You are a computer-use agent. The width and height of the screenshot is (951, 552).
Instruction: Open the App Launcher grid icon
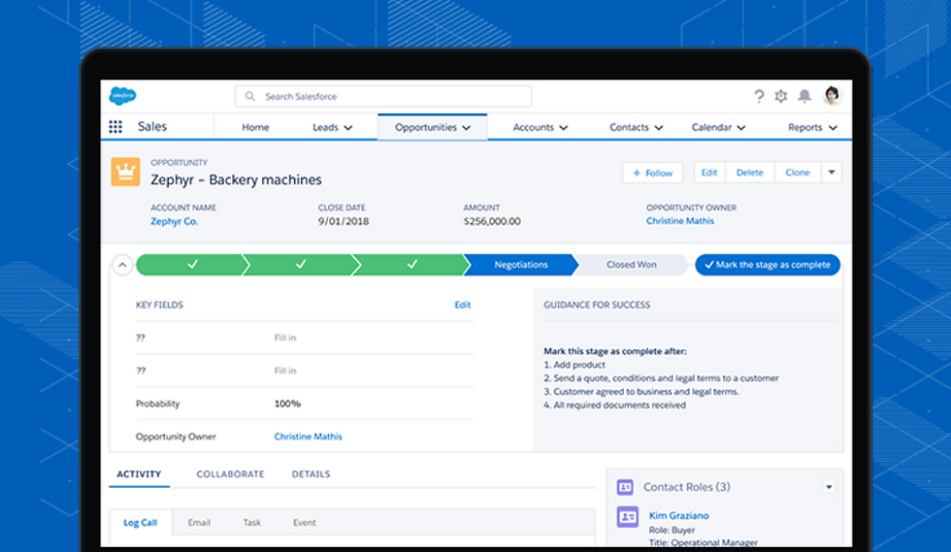tap(115, 126)
